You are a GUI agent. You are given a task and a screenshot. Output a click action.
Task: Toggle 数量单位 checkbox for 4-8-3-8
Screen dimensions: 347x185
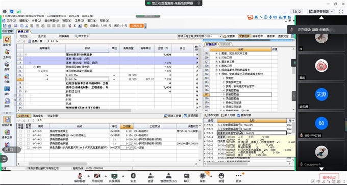click(29, 147)
